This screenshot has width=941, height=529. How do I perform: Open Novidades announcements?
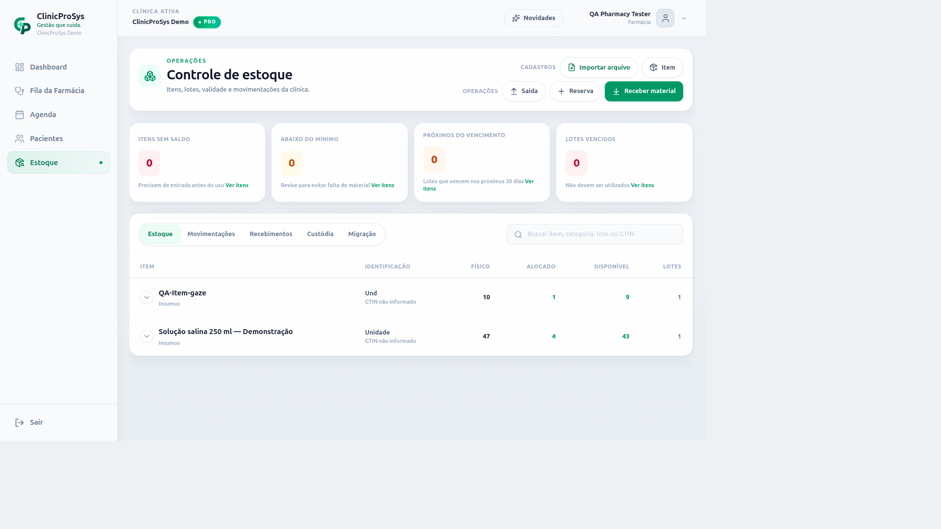533,18
